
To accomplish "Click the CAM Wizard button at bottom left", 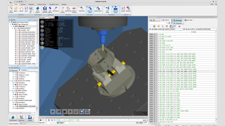I will [x=13, y=118].
